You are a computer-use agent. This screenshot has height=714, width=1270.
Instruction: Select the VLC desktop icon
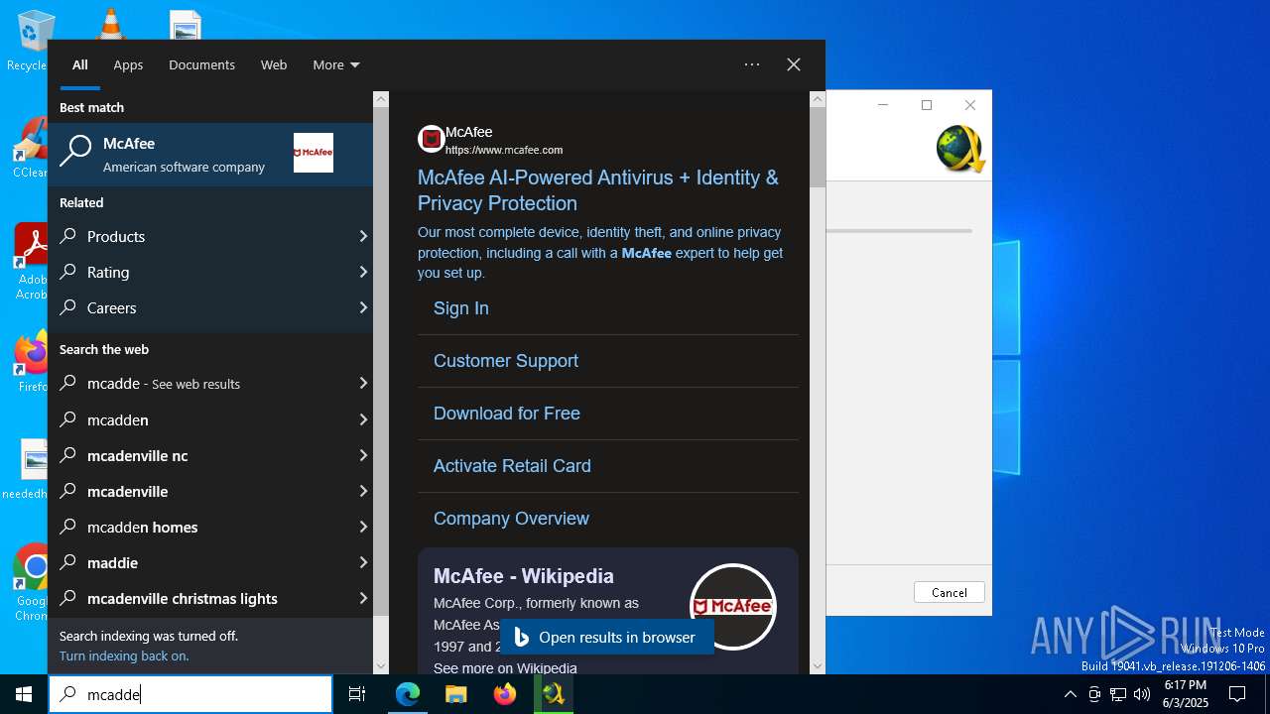click(110, 24)
